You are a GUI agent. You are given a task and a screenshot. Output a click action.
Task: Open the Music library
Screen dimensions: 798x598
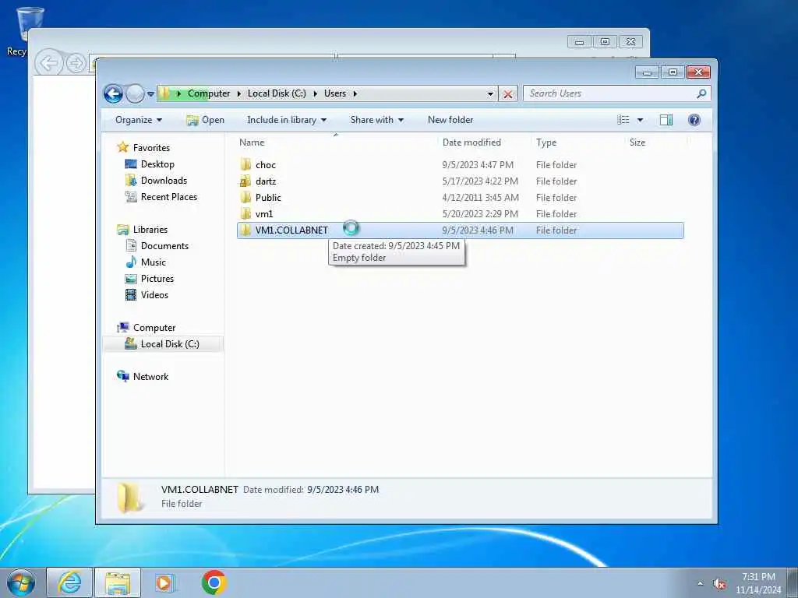click(146, 262)
